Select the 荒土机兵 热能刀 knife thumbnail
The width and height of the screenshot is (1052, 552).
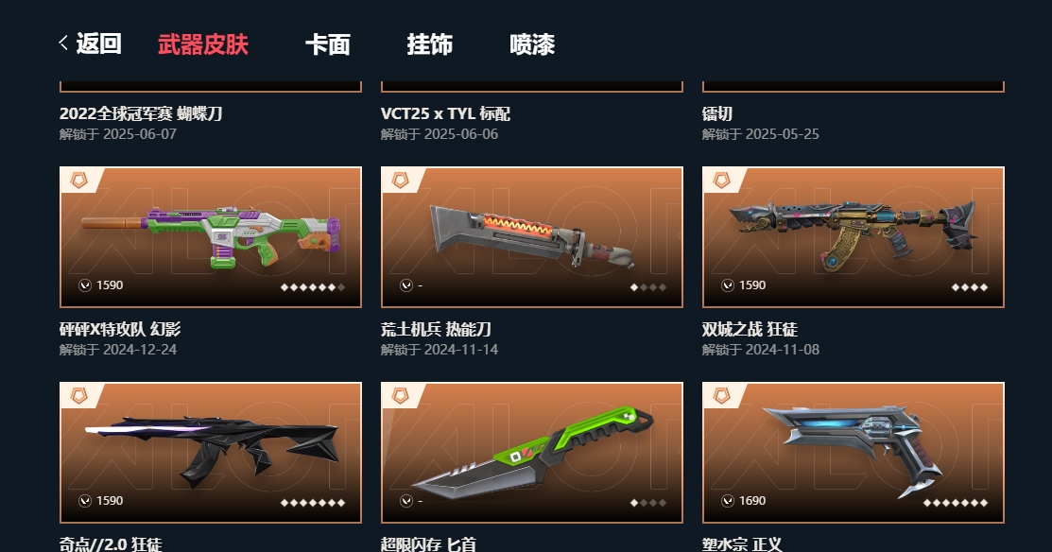tap(532, 237)
